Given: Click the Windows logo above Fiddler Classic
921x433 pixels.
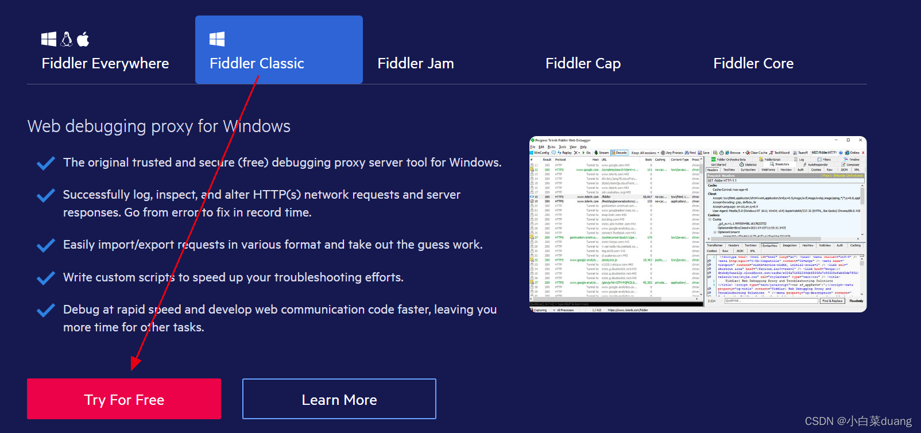Looking at the screenshot, I should [217, 39].
